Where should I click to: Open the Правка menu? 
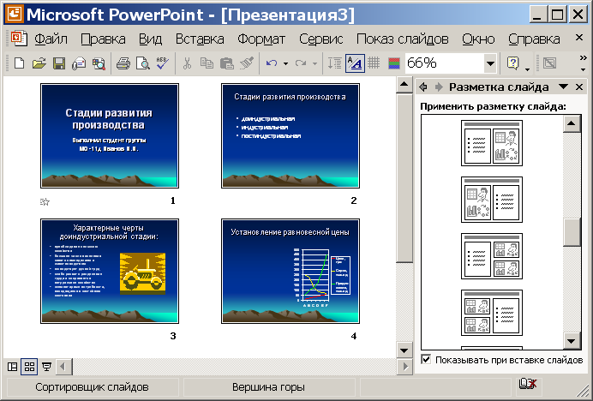pyautogui.click(x=103, y=39)
